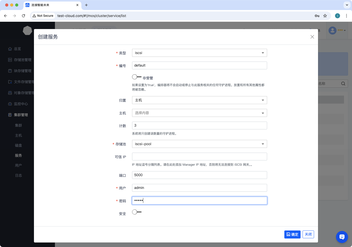Click the password key icon in address bar
Viewport: 352px width, 247px height.
click(317, 16)
